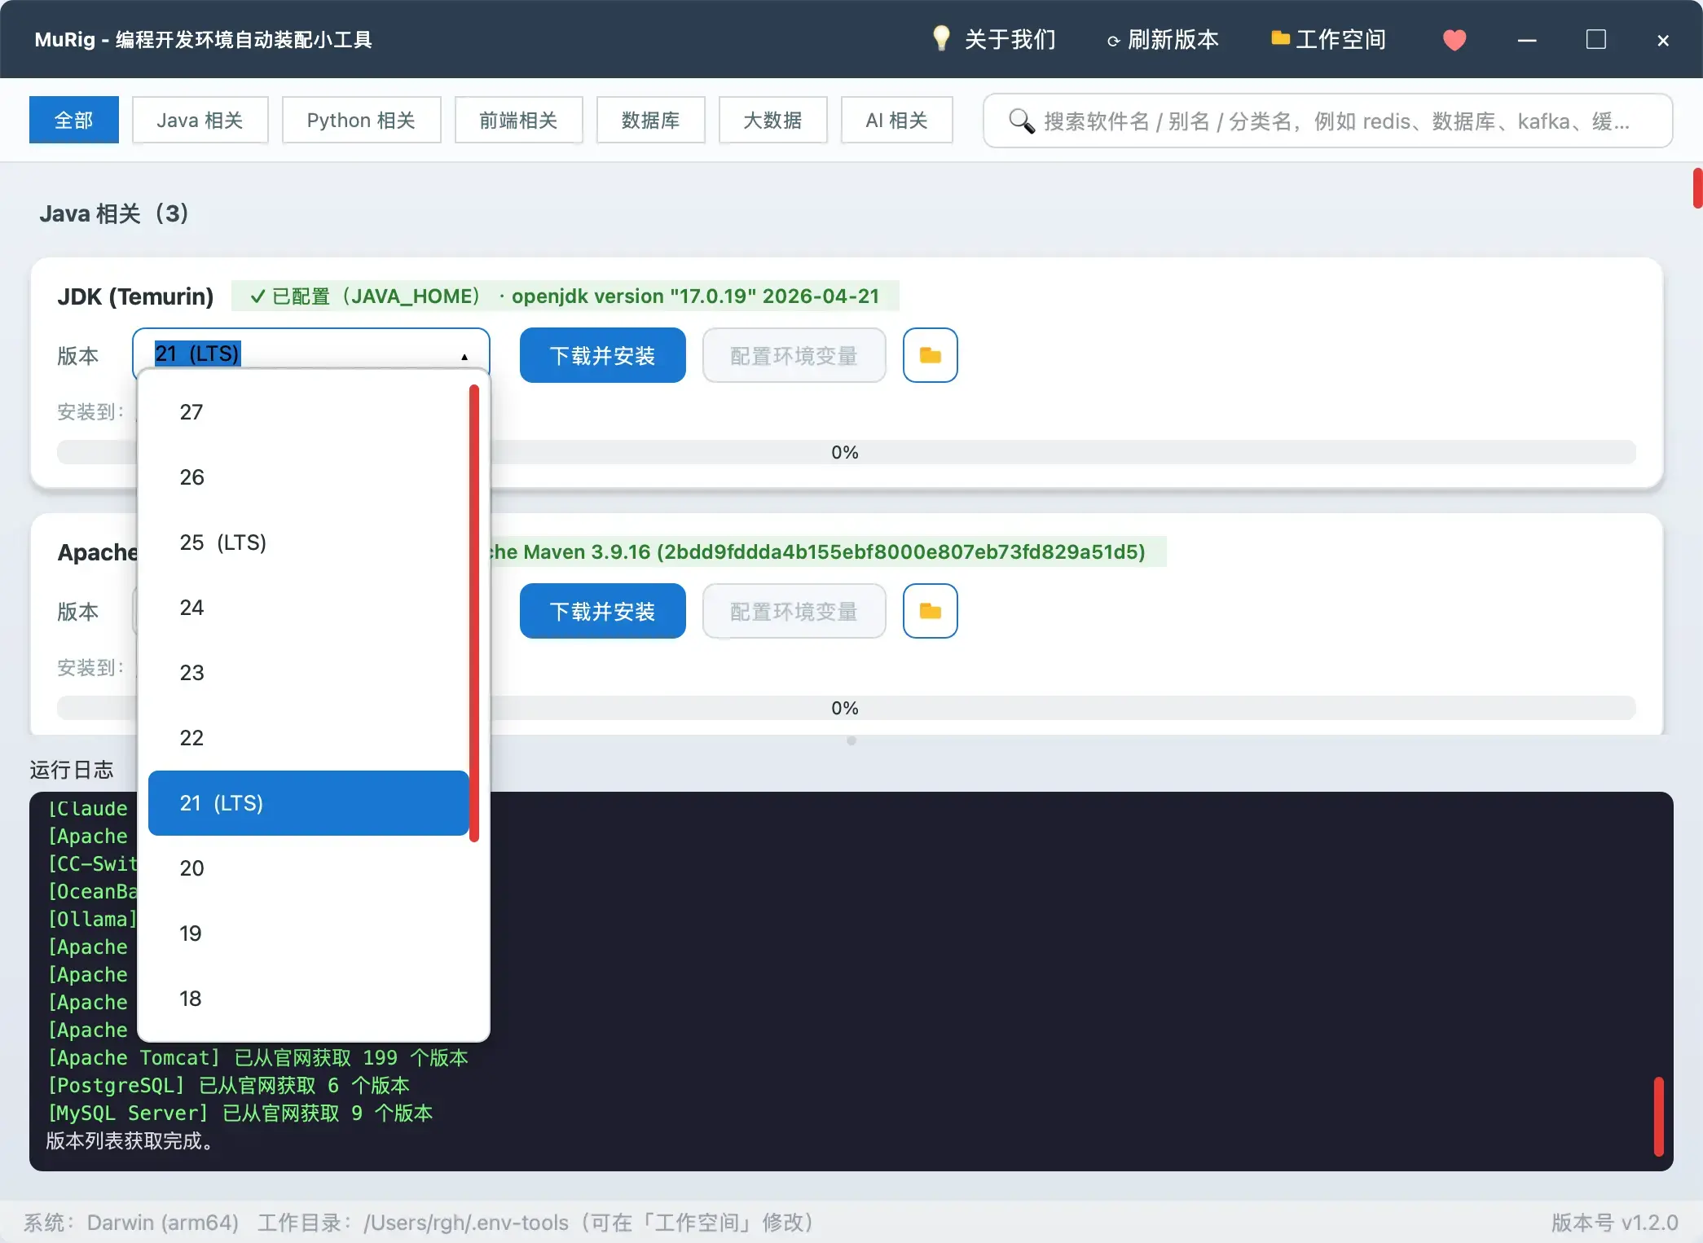Choose 25 (LTS) from the dropdown list
The height and width of the screenshot is (1243, 1703).
pos(309,542)
